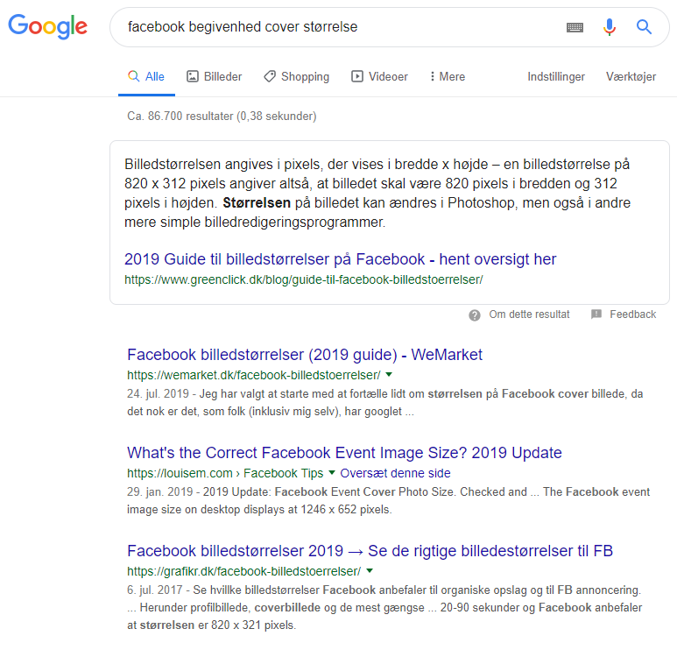Click inside the search query field

(x=333, y=27)
